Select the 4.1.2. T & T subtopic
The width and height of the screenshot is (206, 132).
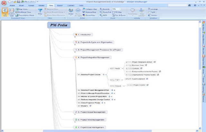pos(115,80)
